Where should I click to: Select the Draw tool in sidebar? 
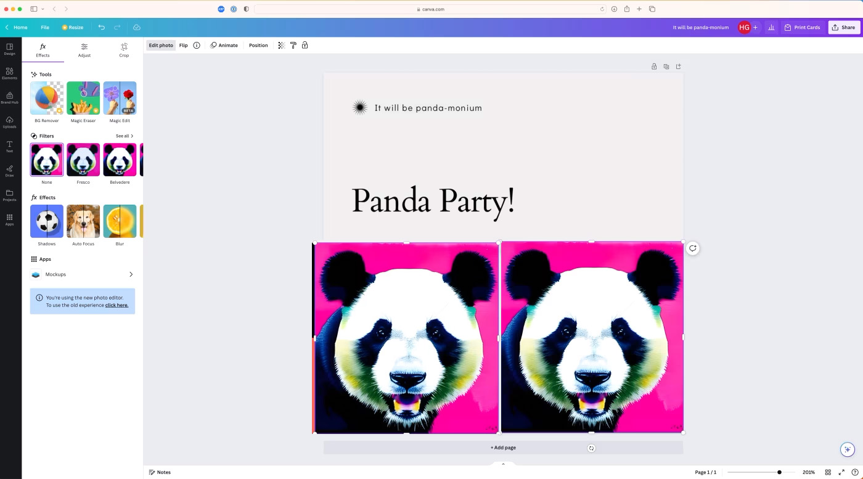click(x=9, y=171)
